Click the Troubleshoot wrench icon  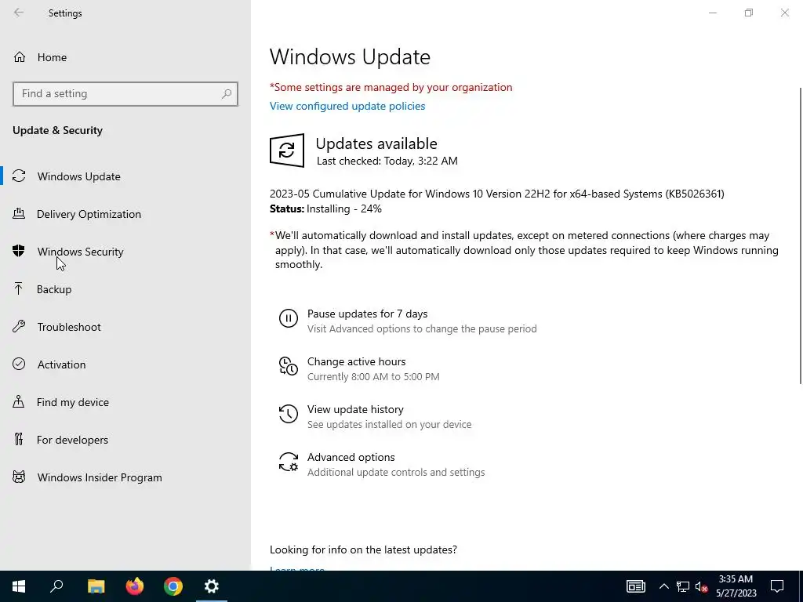19,327
